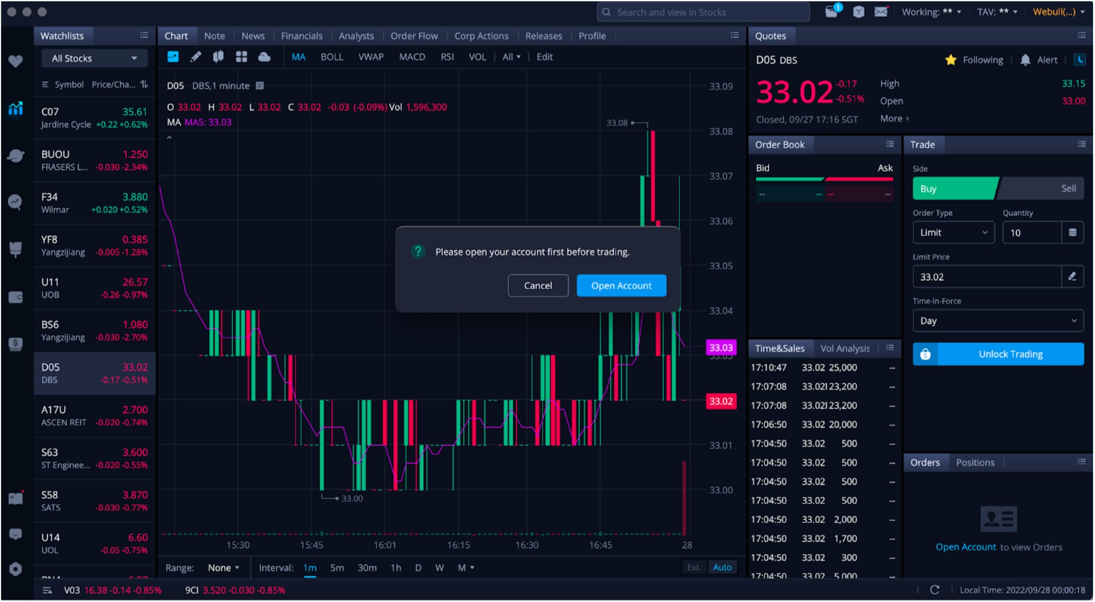Open the TAV dropdown
The width and height of the screenshot is (1095, 602).
[997, 12]
